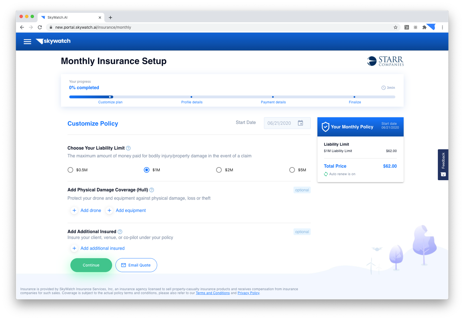Image resolution: width=464 pixels, height=320 pixels.
Task: Show help for Add Additional Insured
Action: [x=120, y=232]
